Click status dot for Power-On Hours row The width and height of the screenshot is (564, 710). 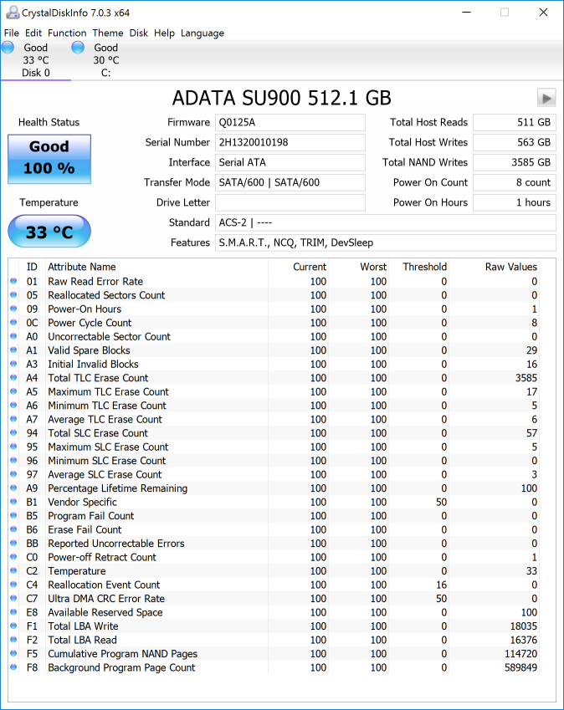pos(13,309)
